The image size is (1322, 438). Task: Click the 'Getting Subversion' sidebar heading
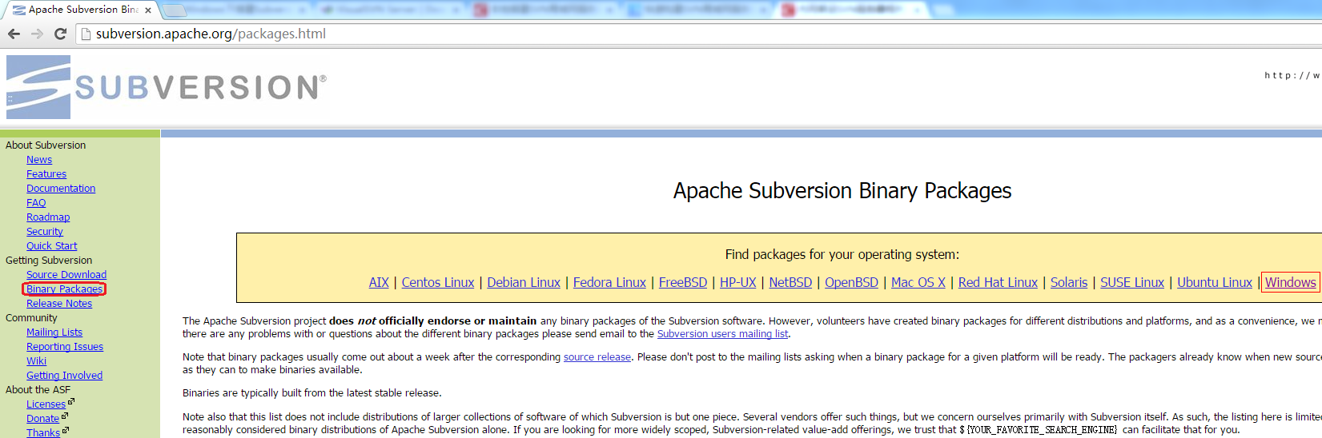pos(49,261)
